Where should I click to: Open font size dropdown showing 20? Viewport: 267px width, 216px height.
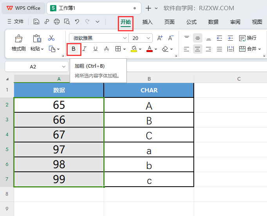coord(148,38)
